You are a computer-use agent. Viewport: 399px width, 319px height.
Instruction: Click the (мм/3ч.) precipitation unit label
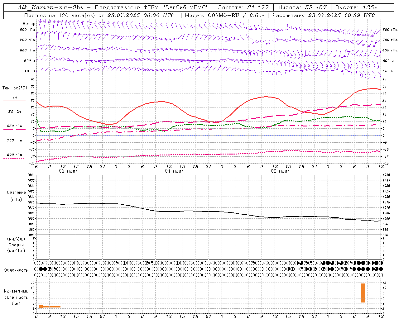pyautogui.click(x=16, y=239)
